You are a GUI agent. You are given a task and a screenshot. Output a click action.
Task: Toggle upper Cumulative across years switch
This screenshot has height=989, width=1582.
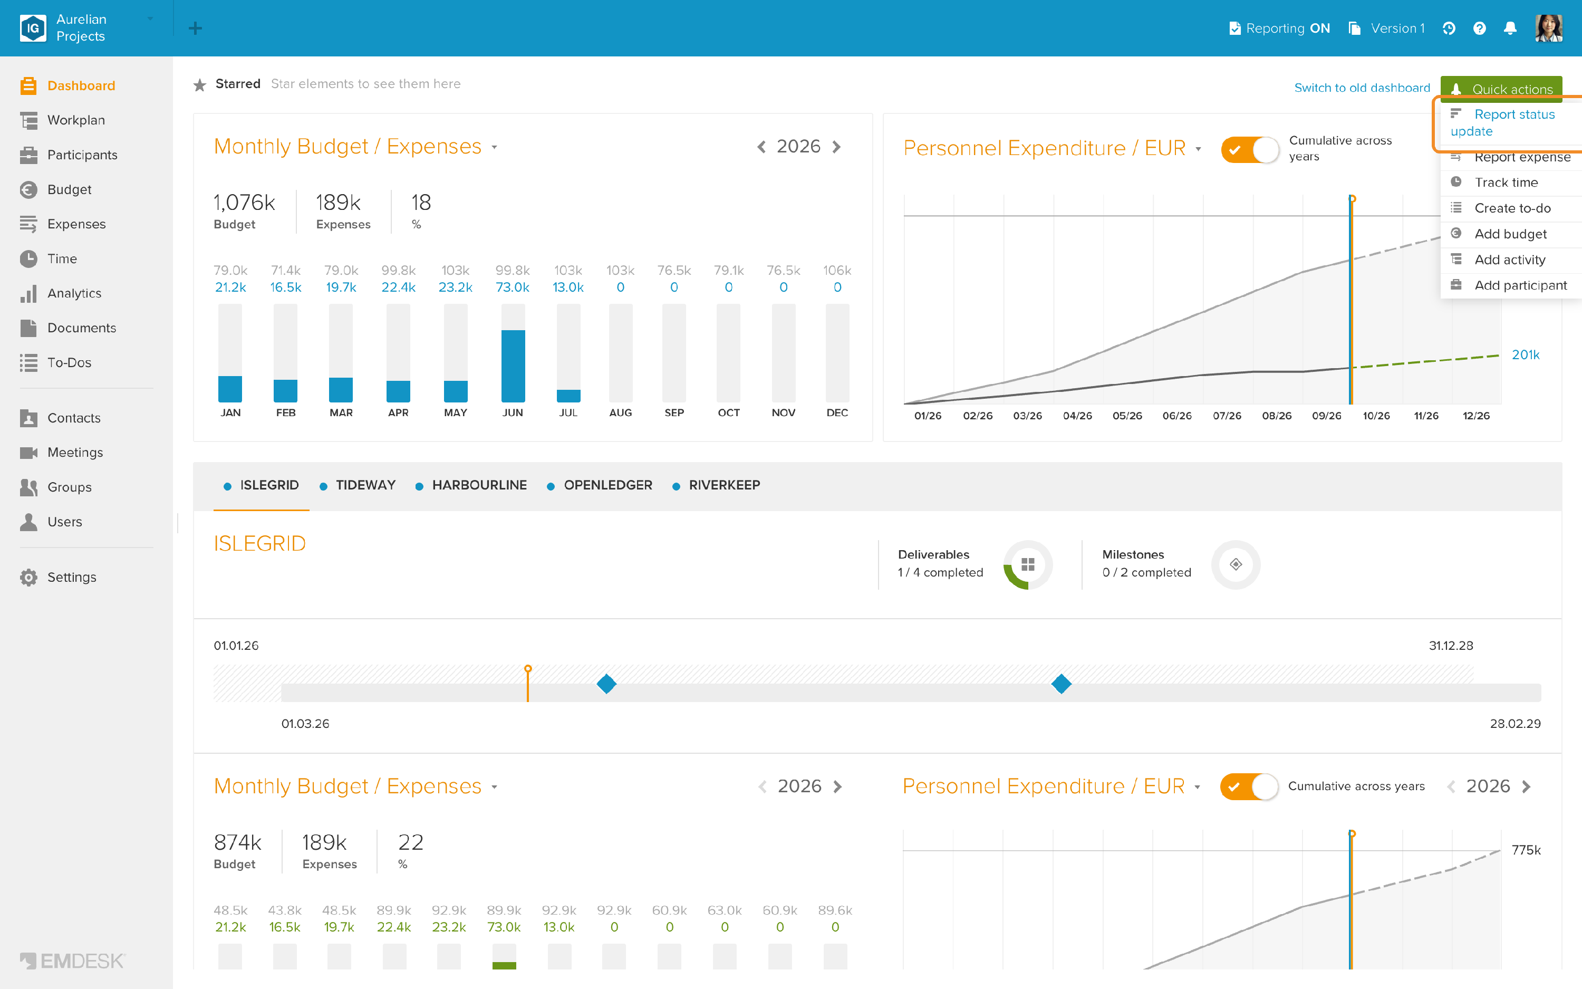pos(1249,150)
